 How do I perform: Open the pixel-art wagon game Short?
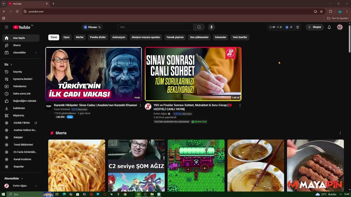click(x=196, y=166)
